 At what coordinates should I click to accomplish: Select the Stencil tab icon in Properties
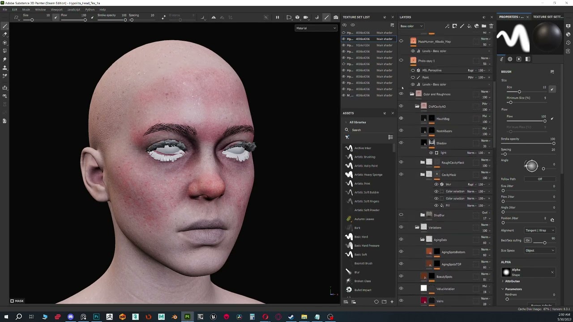(519, 59)
